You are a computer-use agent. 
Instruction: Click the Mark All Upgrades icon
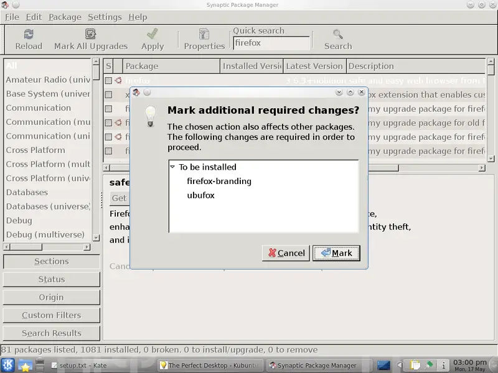90,34
